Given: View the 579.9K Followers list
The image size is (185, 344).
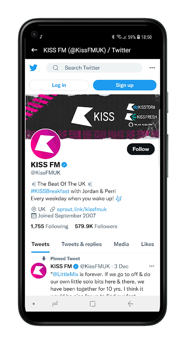Looking at the screenshot, I should 96,227.
